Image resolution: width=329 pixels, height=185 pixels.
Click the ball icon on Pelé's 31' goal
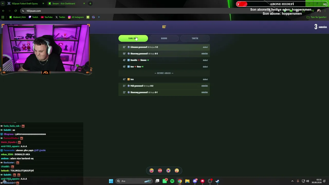pyautogui.click(x=129, y=86)
